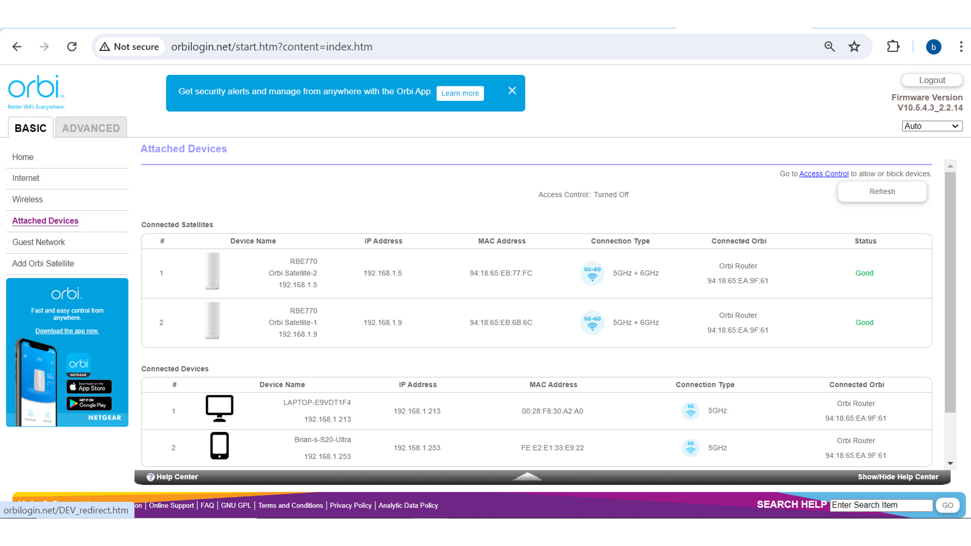Screen dimensions: 971x546
Task: Click the browser reload icon
Action: (72, 47)
